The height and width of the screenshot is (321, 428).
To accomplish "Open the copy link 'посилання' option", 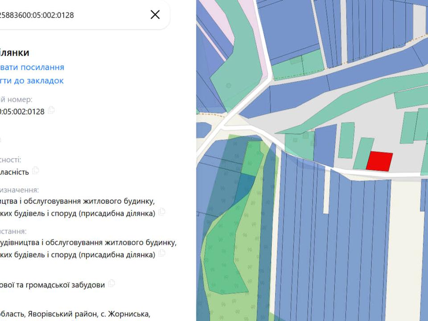I will (32, 67).
